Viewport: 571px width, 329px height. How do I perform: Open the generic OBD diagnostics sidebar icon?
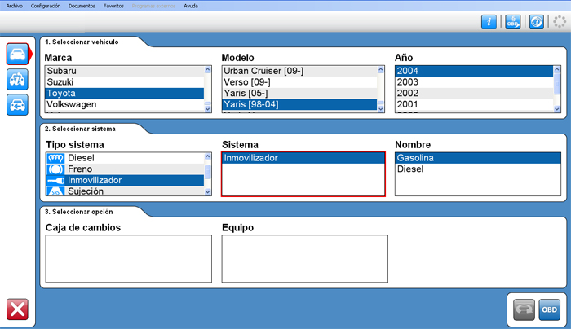coord(17,79)
